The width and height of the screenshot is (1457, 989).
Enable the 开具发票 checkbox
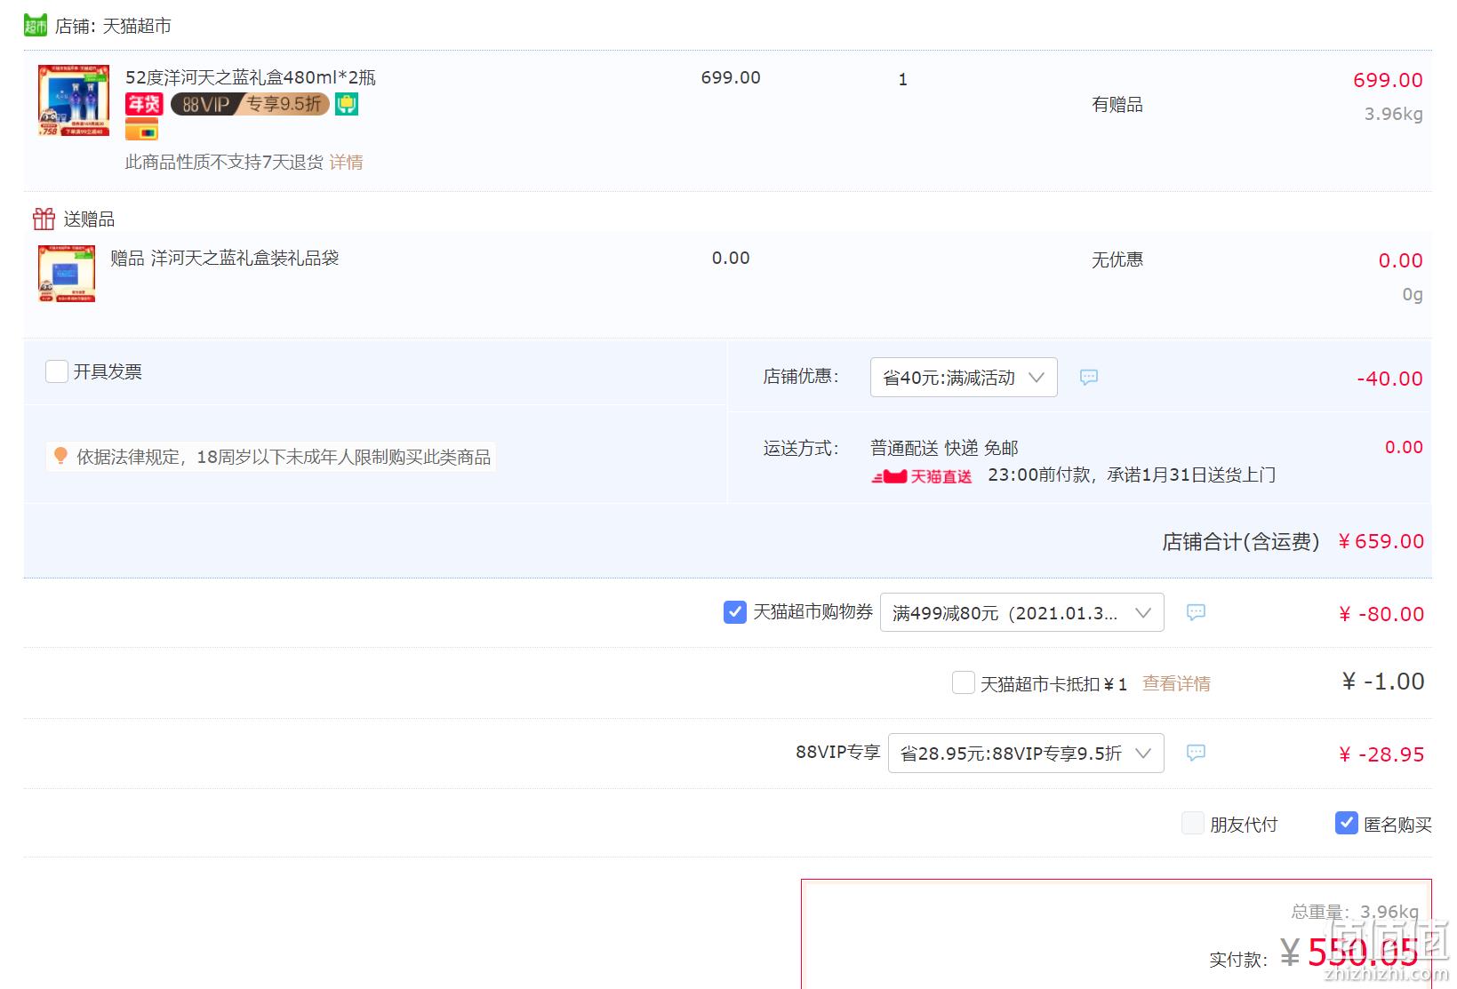[57, 371]
